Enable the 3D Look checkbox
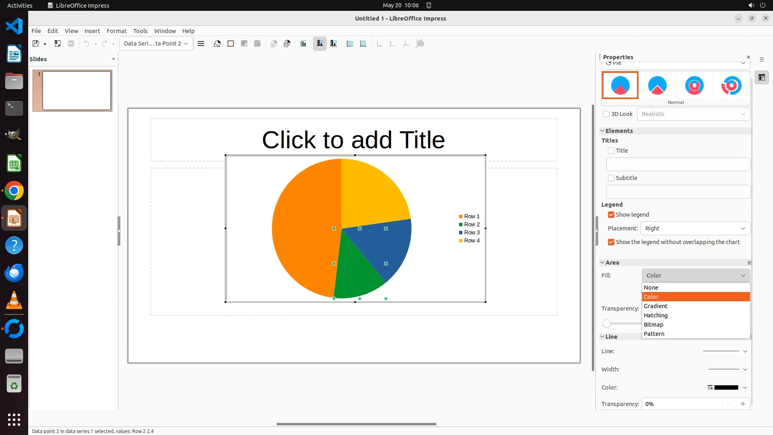Viewport: 773px width, 435px height. coord(606,114)
